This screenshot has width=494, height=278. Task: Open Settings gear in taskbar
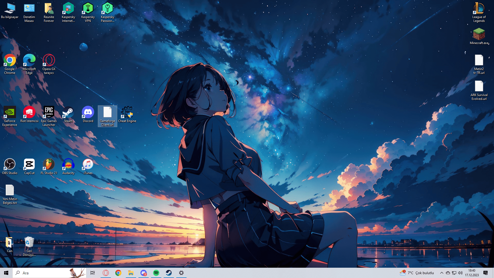pos(181,273)
